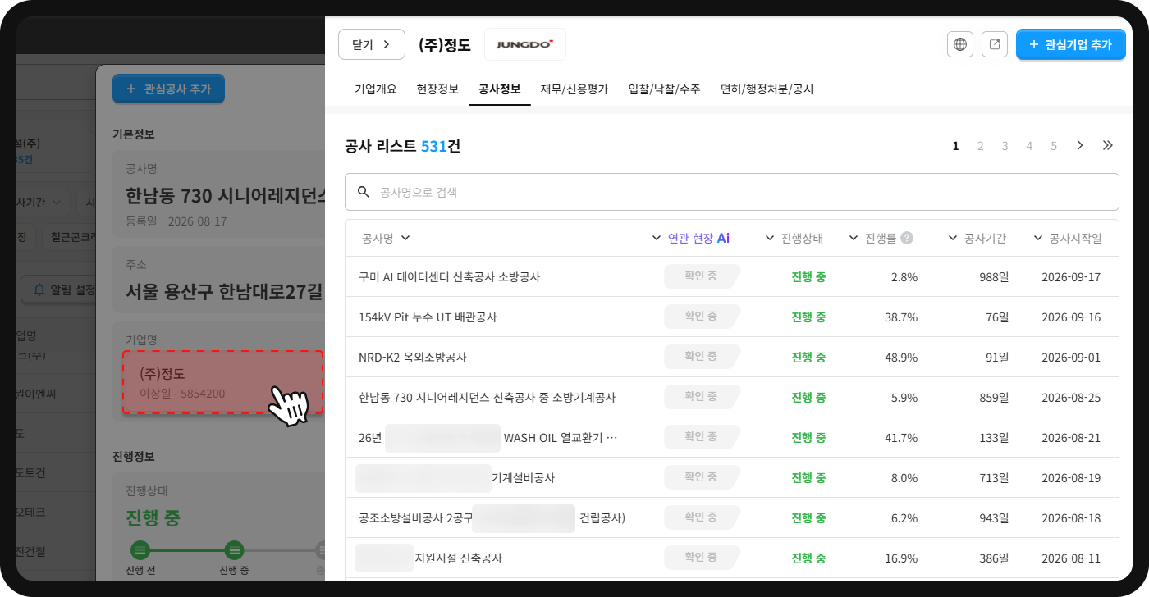The image size is (1149, 597).
Task: Open company page in new window icon
Action: point(995,44)
